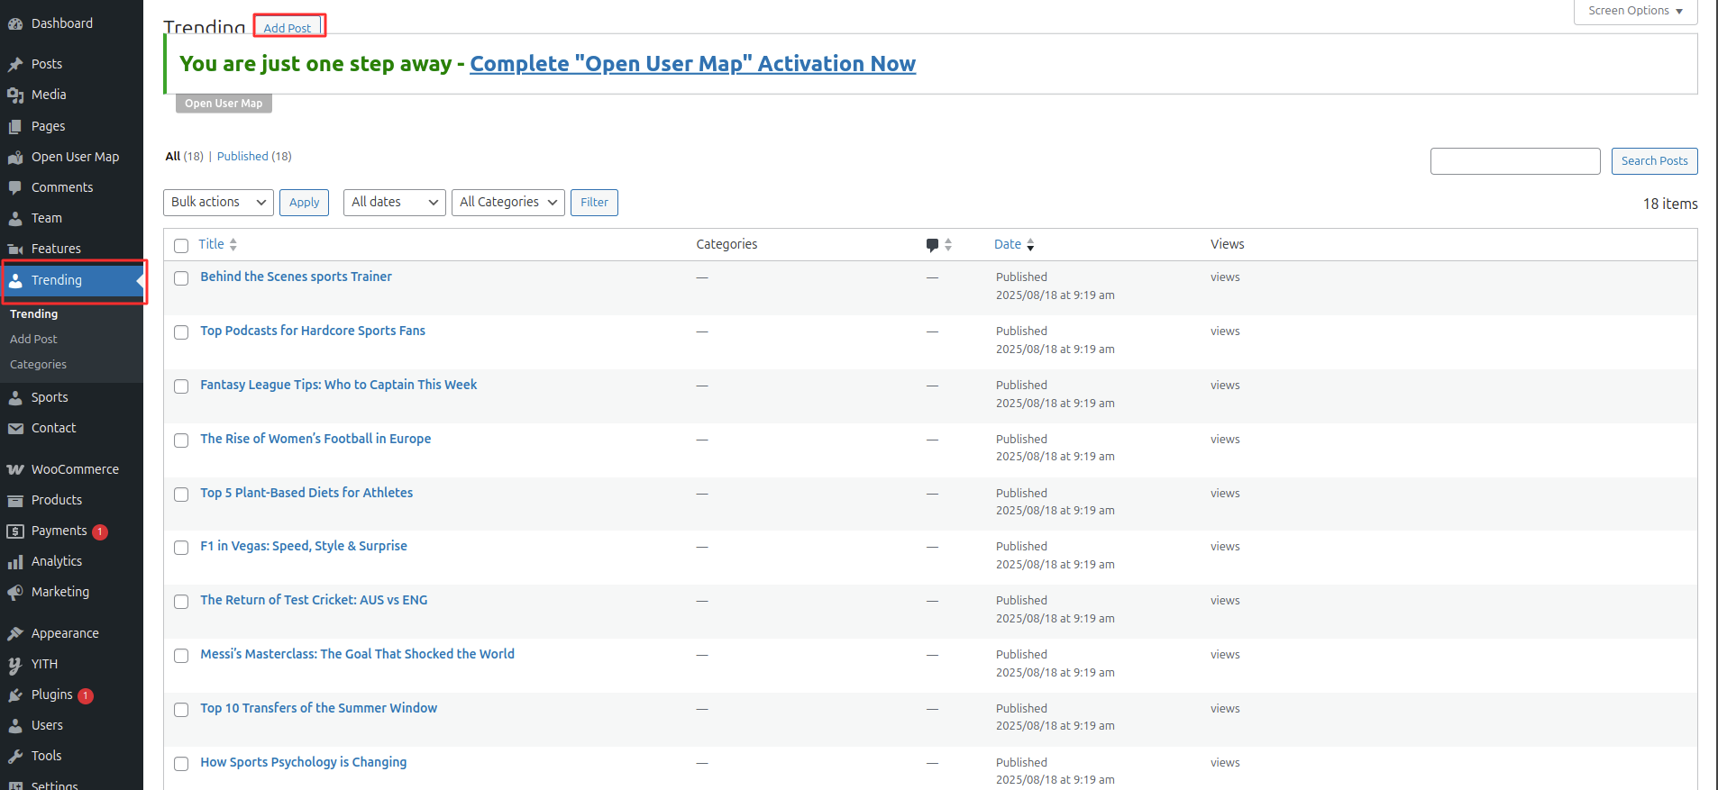Click the Marketing megaphone icon

(x=15, y=593)
